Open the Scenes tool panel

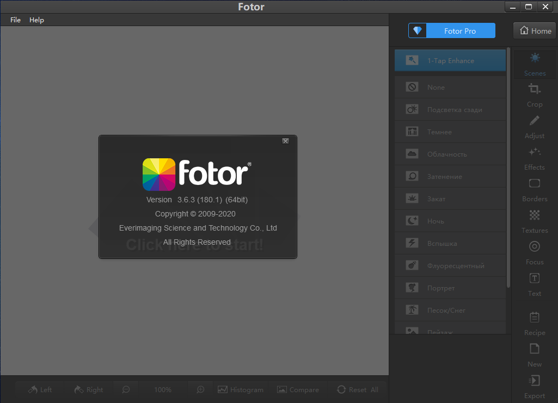pos(535,65)
